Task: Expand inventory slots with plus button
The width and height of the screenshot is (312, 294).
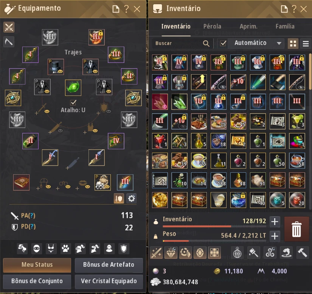Action: pyautogui.click(x=275, y=221)
